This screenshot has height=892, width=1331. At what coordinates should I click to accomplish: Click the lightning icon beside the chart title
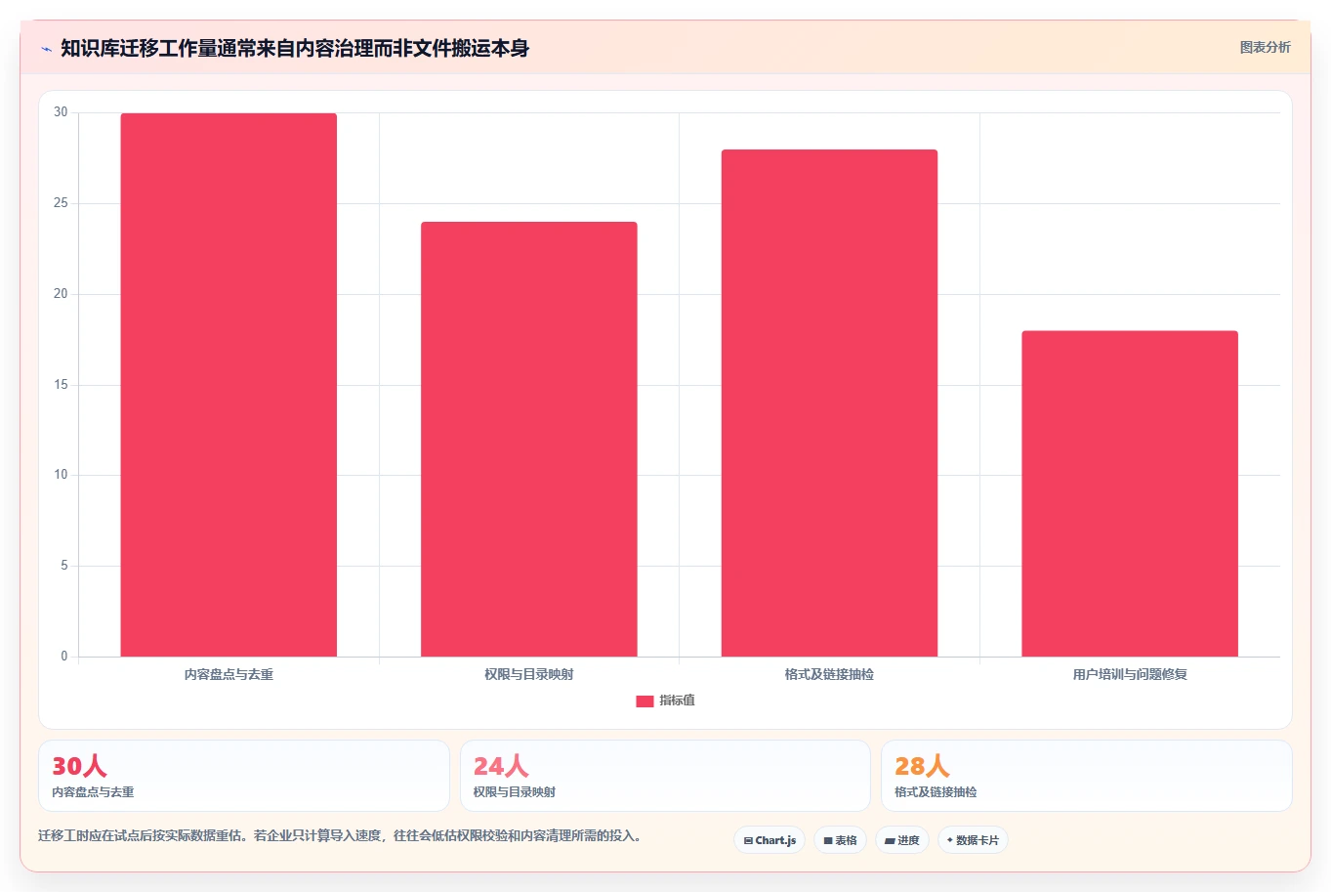pos(46,49)
